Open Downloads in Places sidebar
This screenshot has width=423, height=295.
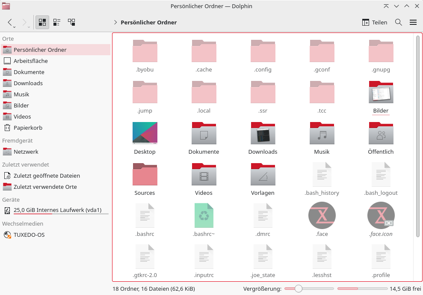[x=56, y=83]
